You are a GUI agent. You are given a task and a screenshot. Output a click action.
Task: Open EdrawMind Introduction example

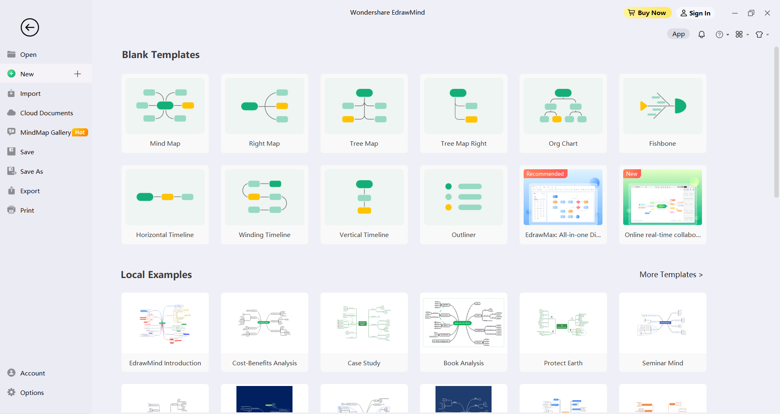(165, 332)
